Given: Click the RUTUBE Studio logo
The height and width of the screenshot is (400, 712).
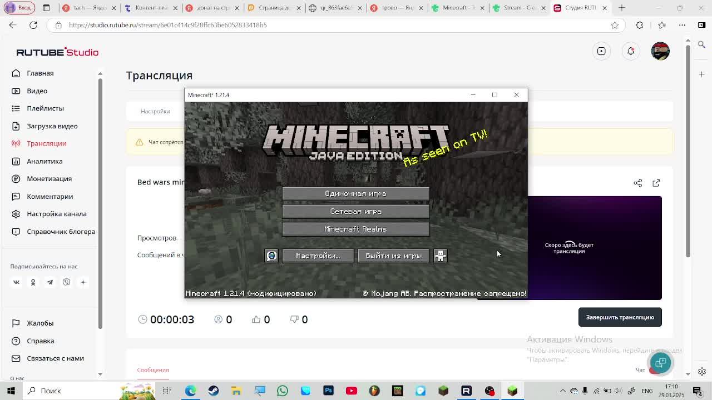Looking at the screenshot, I should click(x=57, y=52).
